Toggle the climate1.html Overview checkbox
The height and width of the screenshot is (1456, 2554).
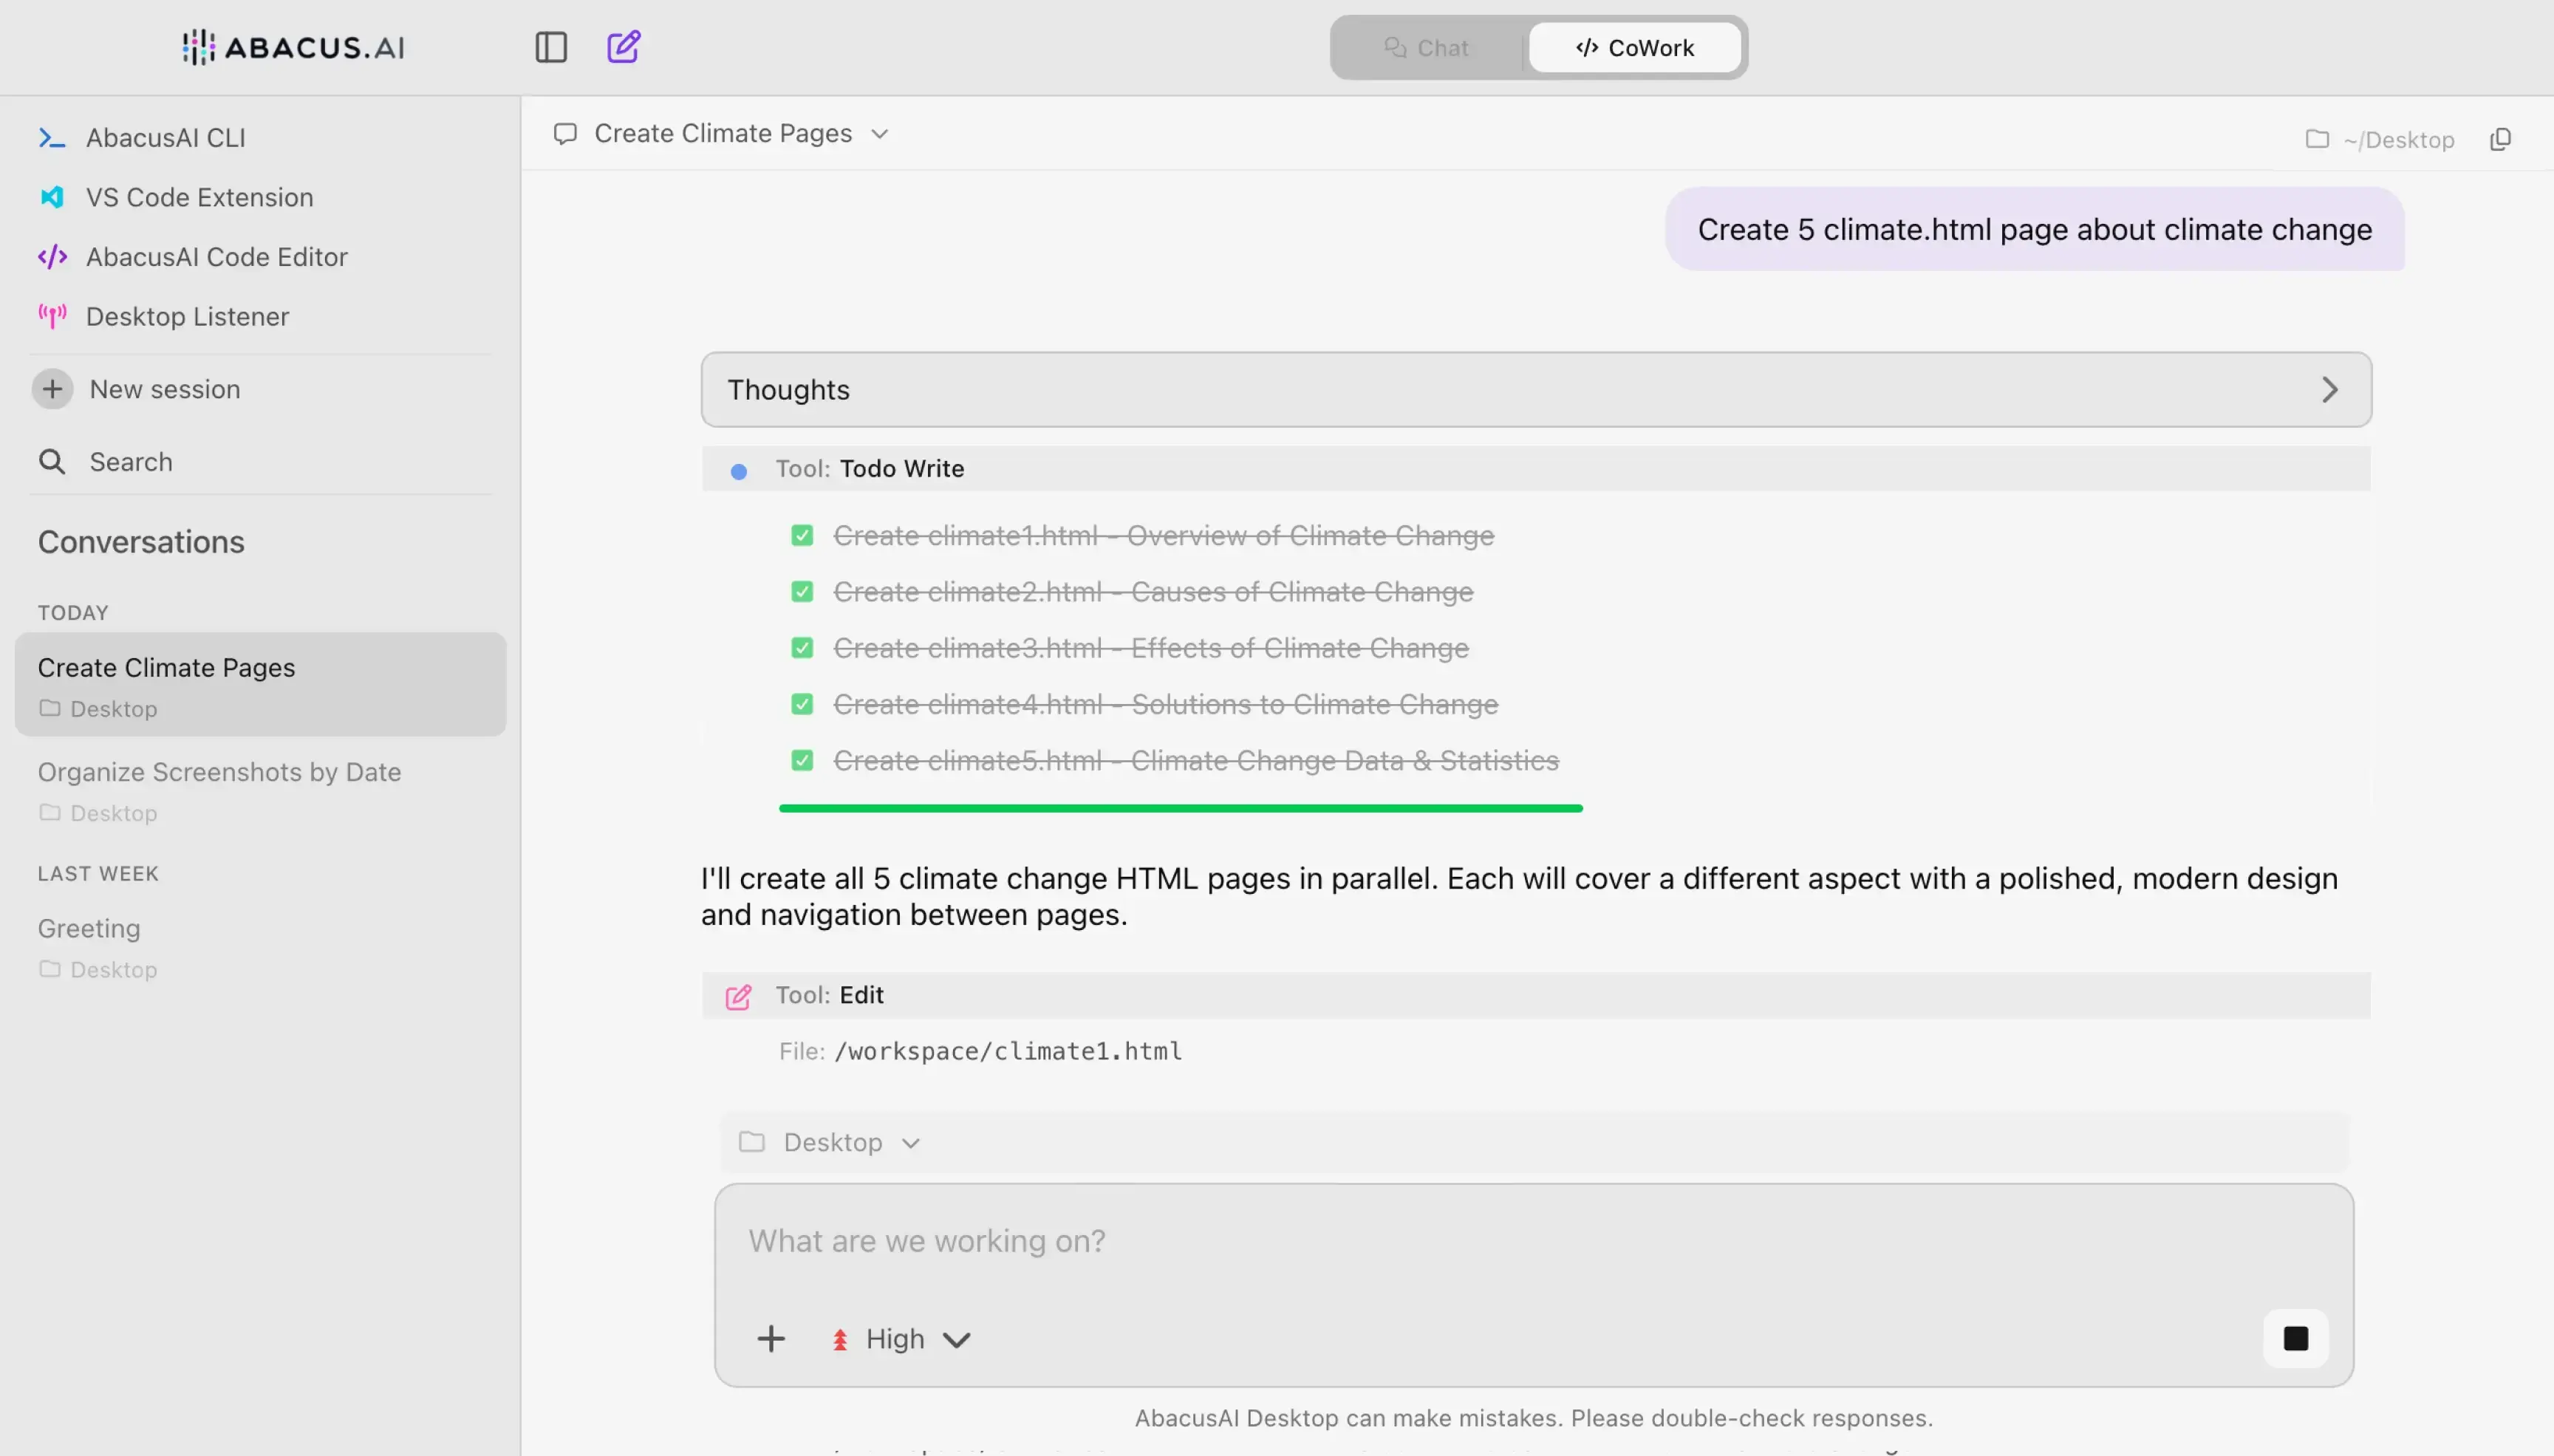coord(802,535)
